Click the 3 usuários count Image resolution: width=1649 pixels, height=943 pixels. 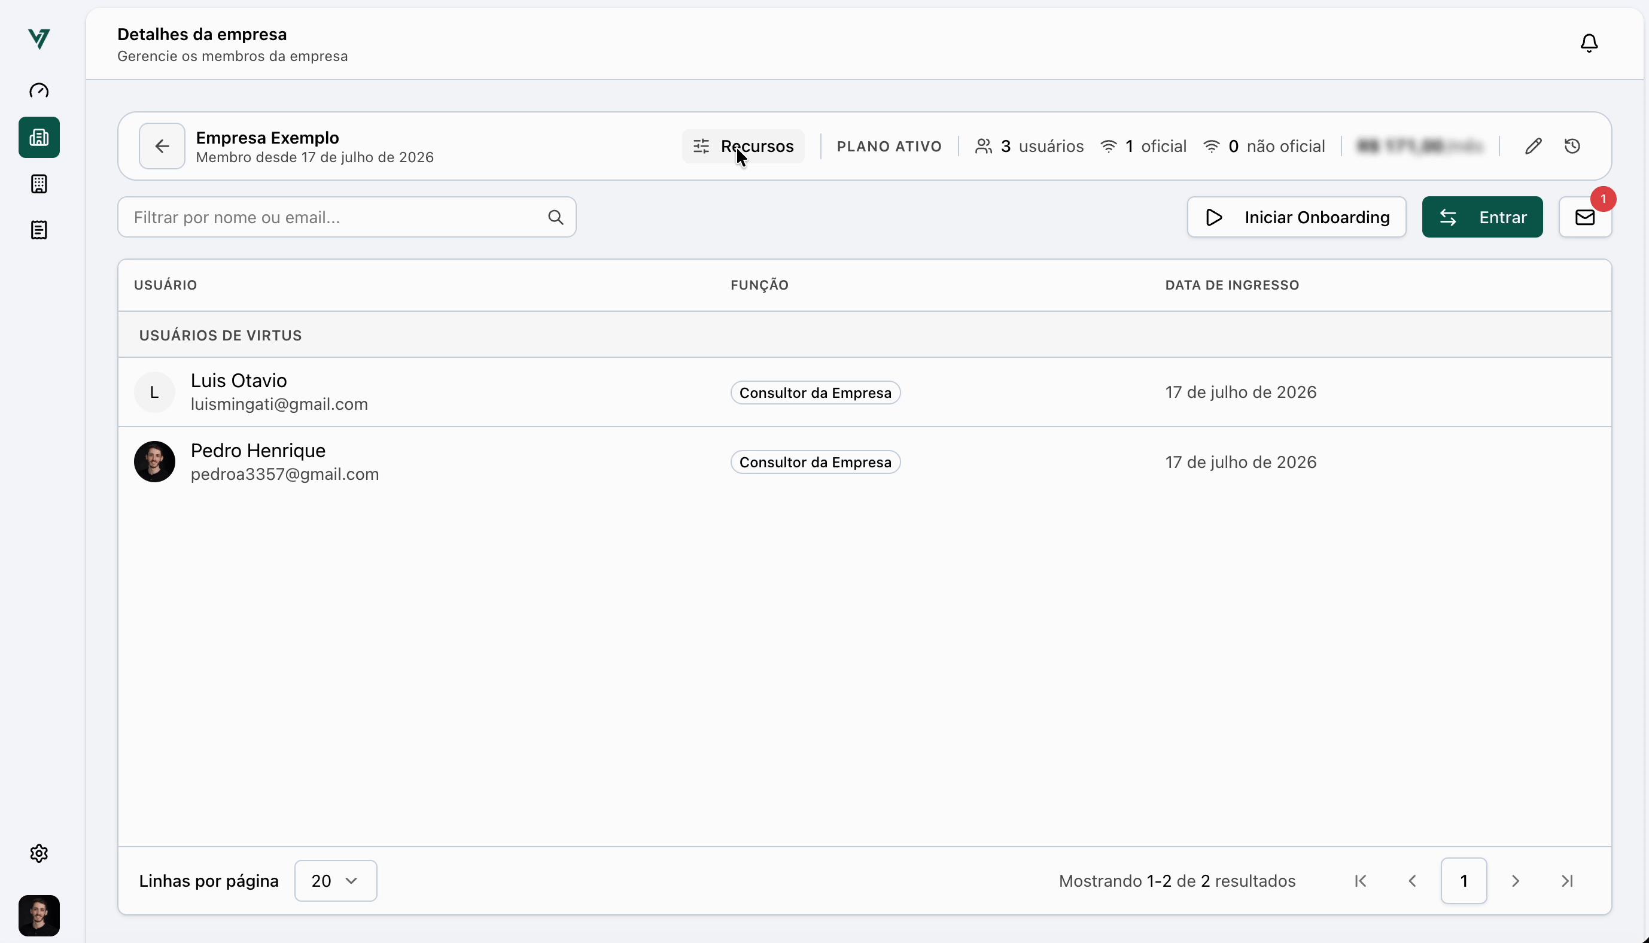click(1029, 147)
